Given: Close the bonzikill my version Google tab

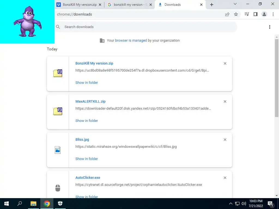Looking at the screenshot, I should coord(151,5).
